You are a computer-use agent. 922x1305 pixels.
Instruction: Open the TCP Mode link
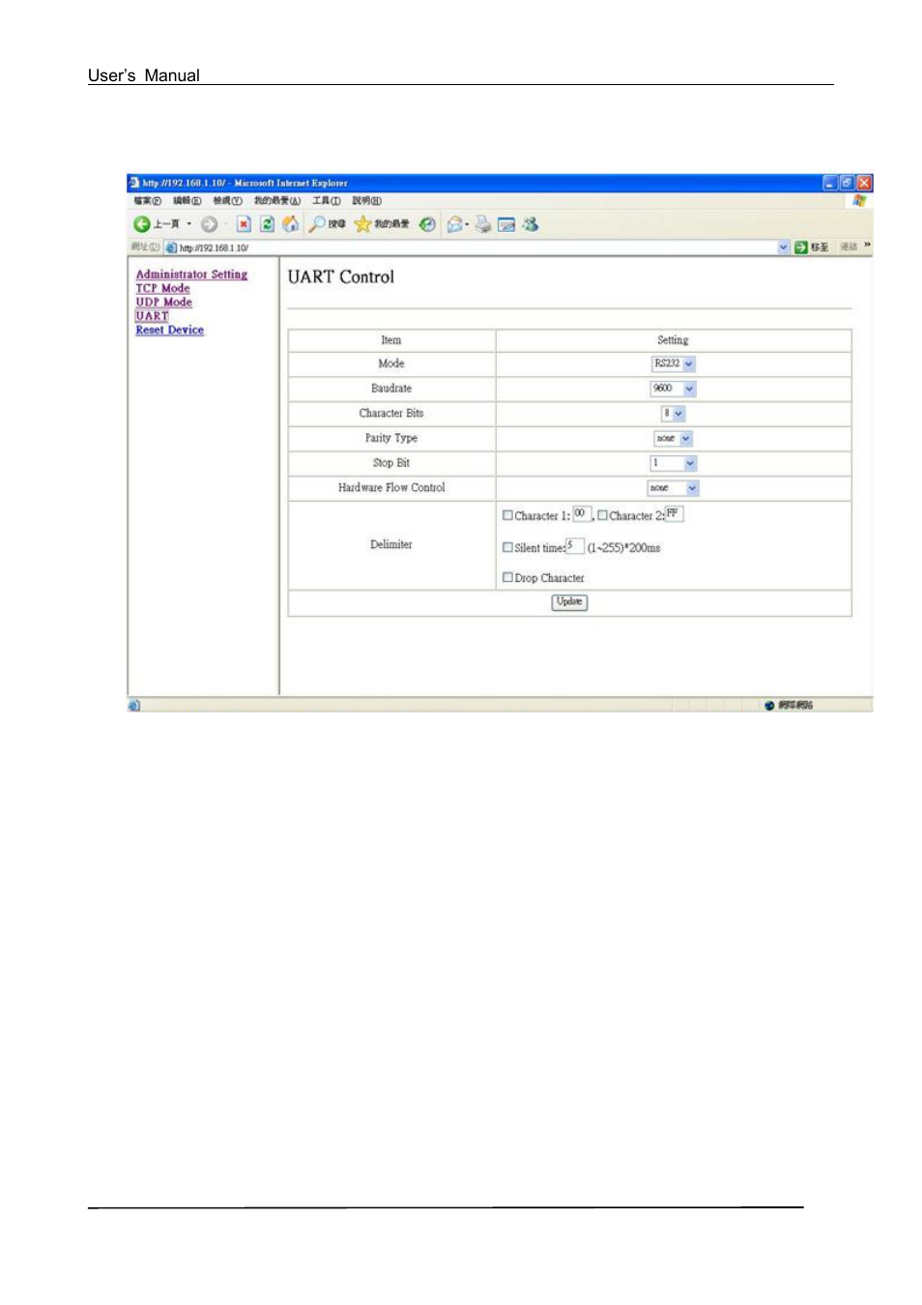[162, 288]
